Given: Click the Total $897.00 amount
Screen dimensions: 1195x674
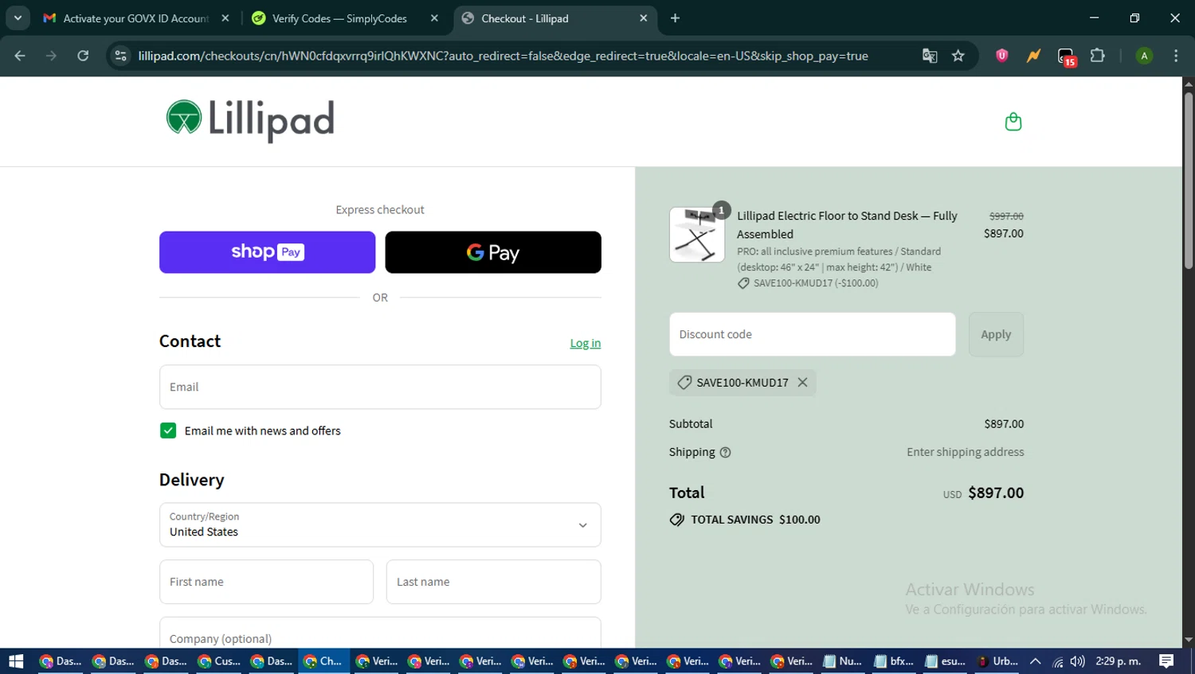Looking at the screenshot, I should pyautogui.click(x=996, y=493).
